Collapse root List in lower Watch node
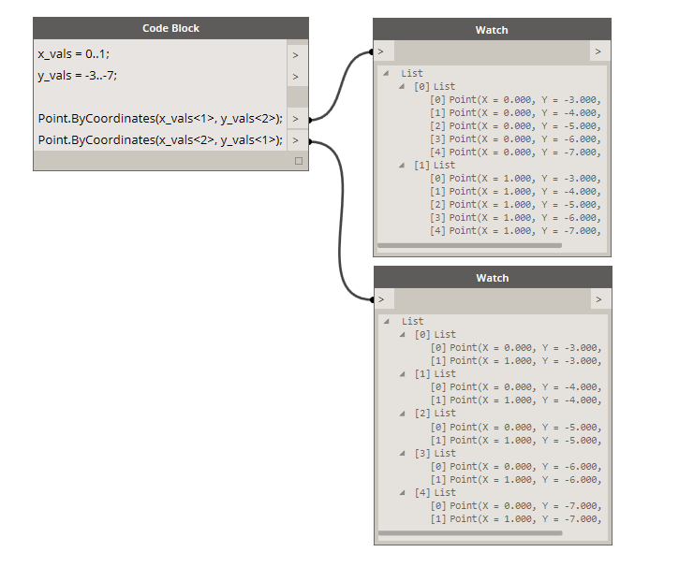Image resolution: width=679 pixels, height=567 pixels. tap(387, 321)
